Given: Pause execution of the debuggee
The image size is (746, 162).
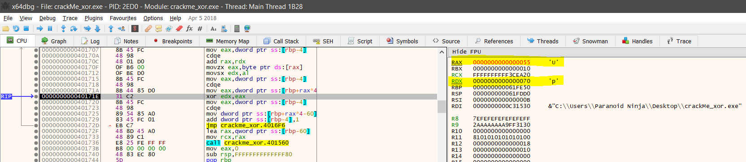Looking at the screenshot, I should pos(50,29).
